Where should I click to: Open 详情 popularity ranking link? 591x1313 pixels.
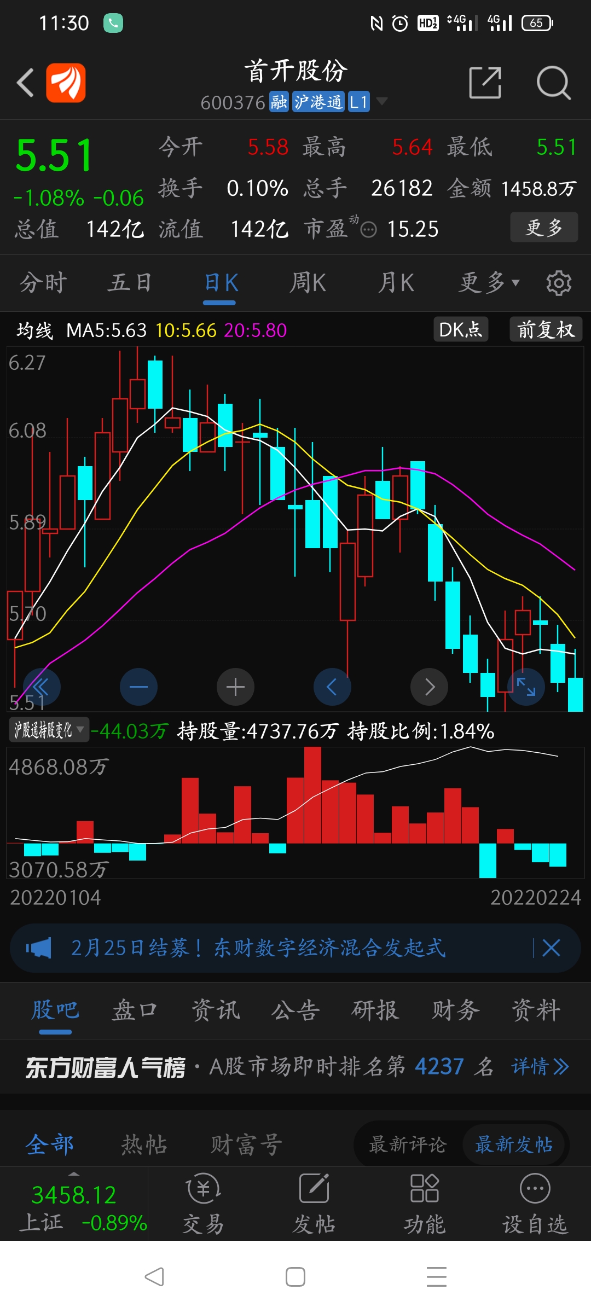[540, 1066]
